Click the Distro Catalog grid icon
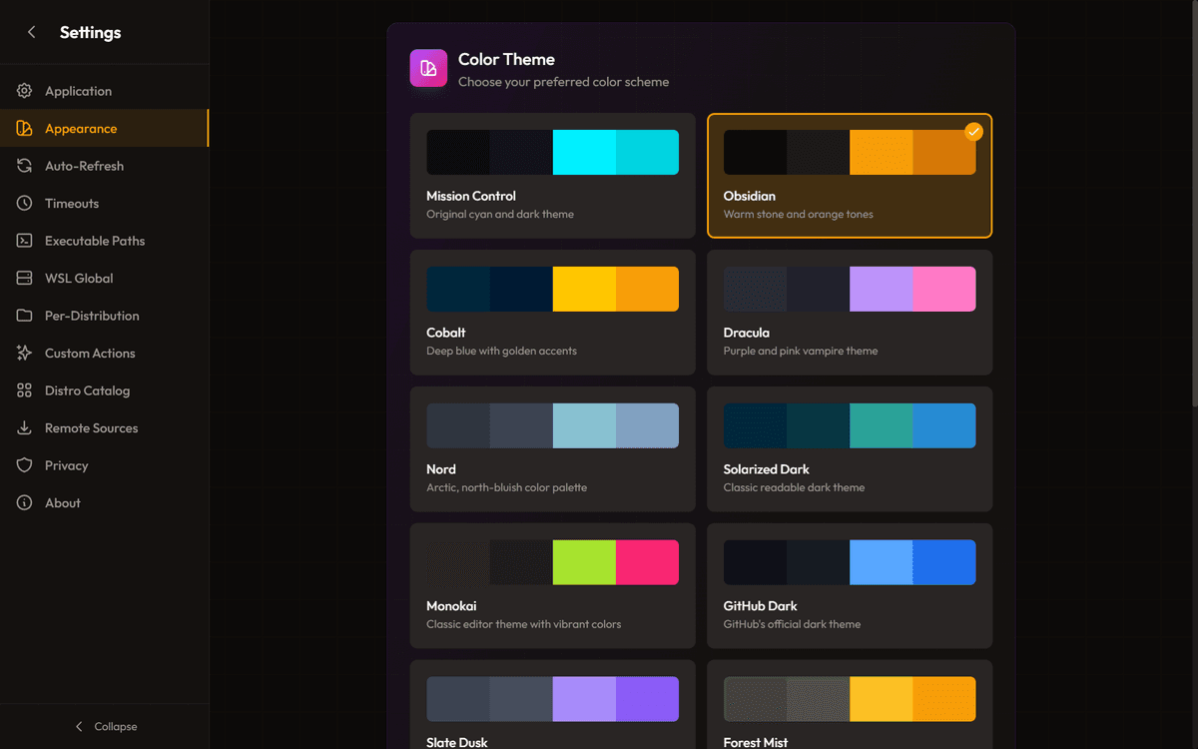Viewport: 1198px width, 749px height. pyautogui.click(x=25, y=390)
